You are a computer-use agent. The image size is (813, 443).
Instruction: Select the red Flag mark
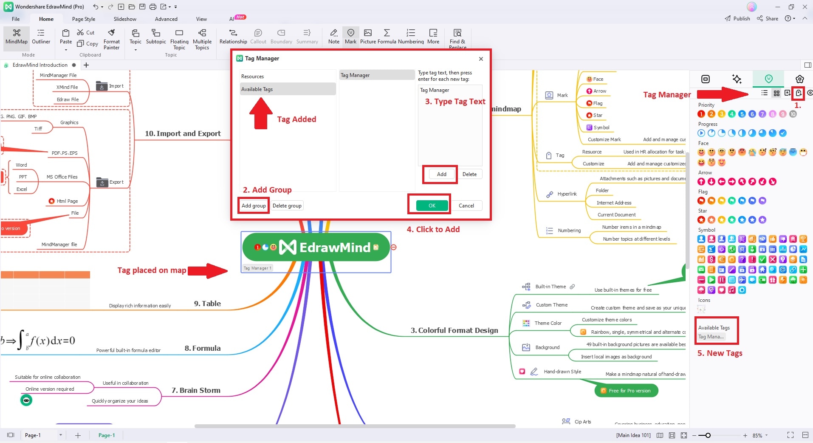pos(701,201)
